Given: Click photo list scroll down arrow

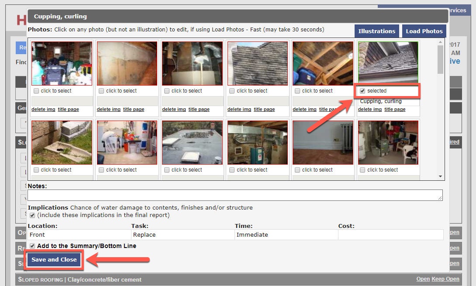Looking at the screenshot, I should pyautogui.click(x=440, y=176).
